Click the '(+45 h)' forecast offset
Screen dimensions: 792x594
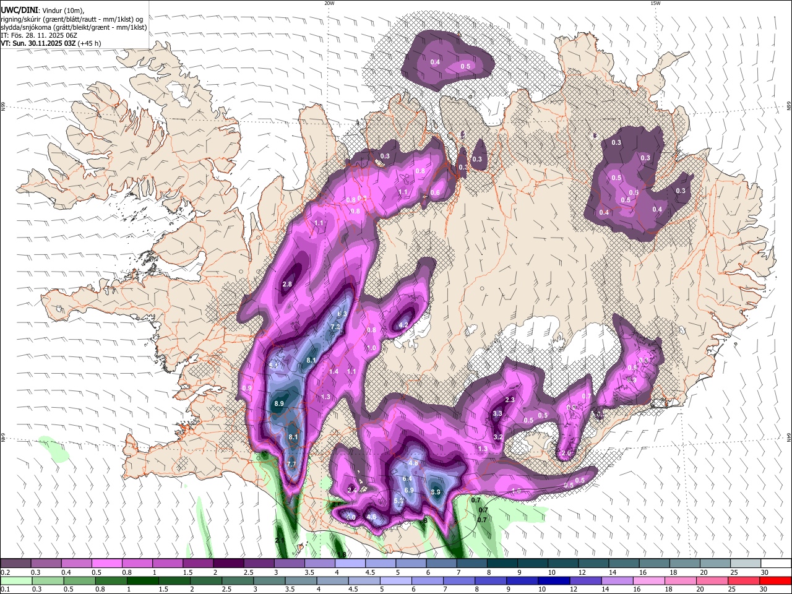[90, 43]
